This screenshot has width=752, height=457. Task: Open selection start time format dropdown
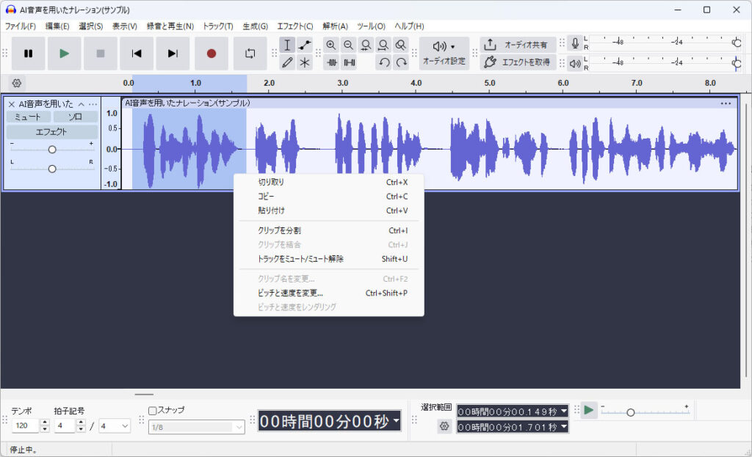(x=563, y=411)
